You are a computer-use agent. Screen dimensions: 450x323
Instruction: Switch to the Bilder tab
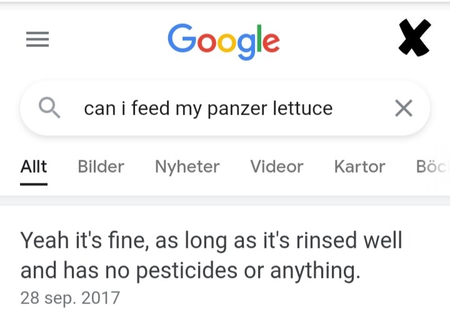coord(101,167)
